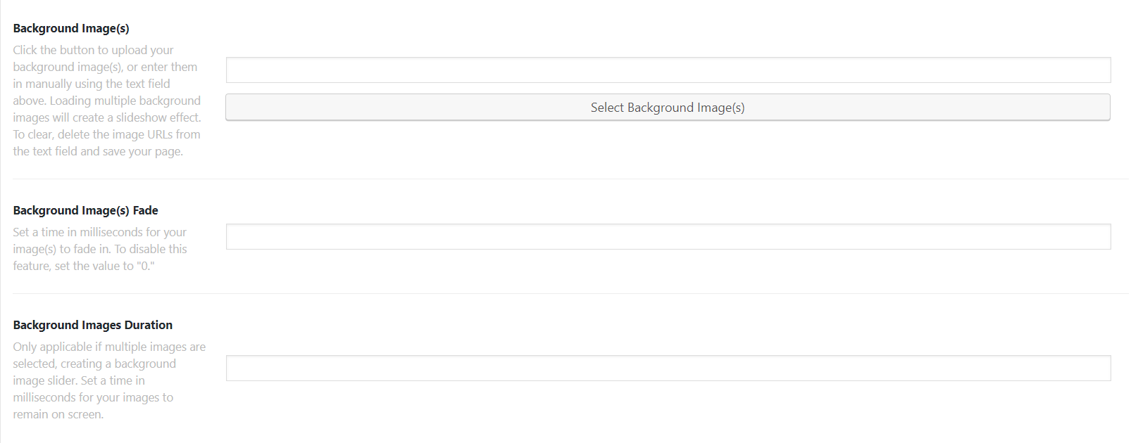1131x443 pixels.
Task: Click the description text under Background Image(s)
Action: (106, 100)
